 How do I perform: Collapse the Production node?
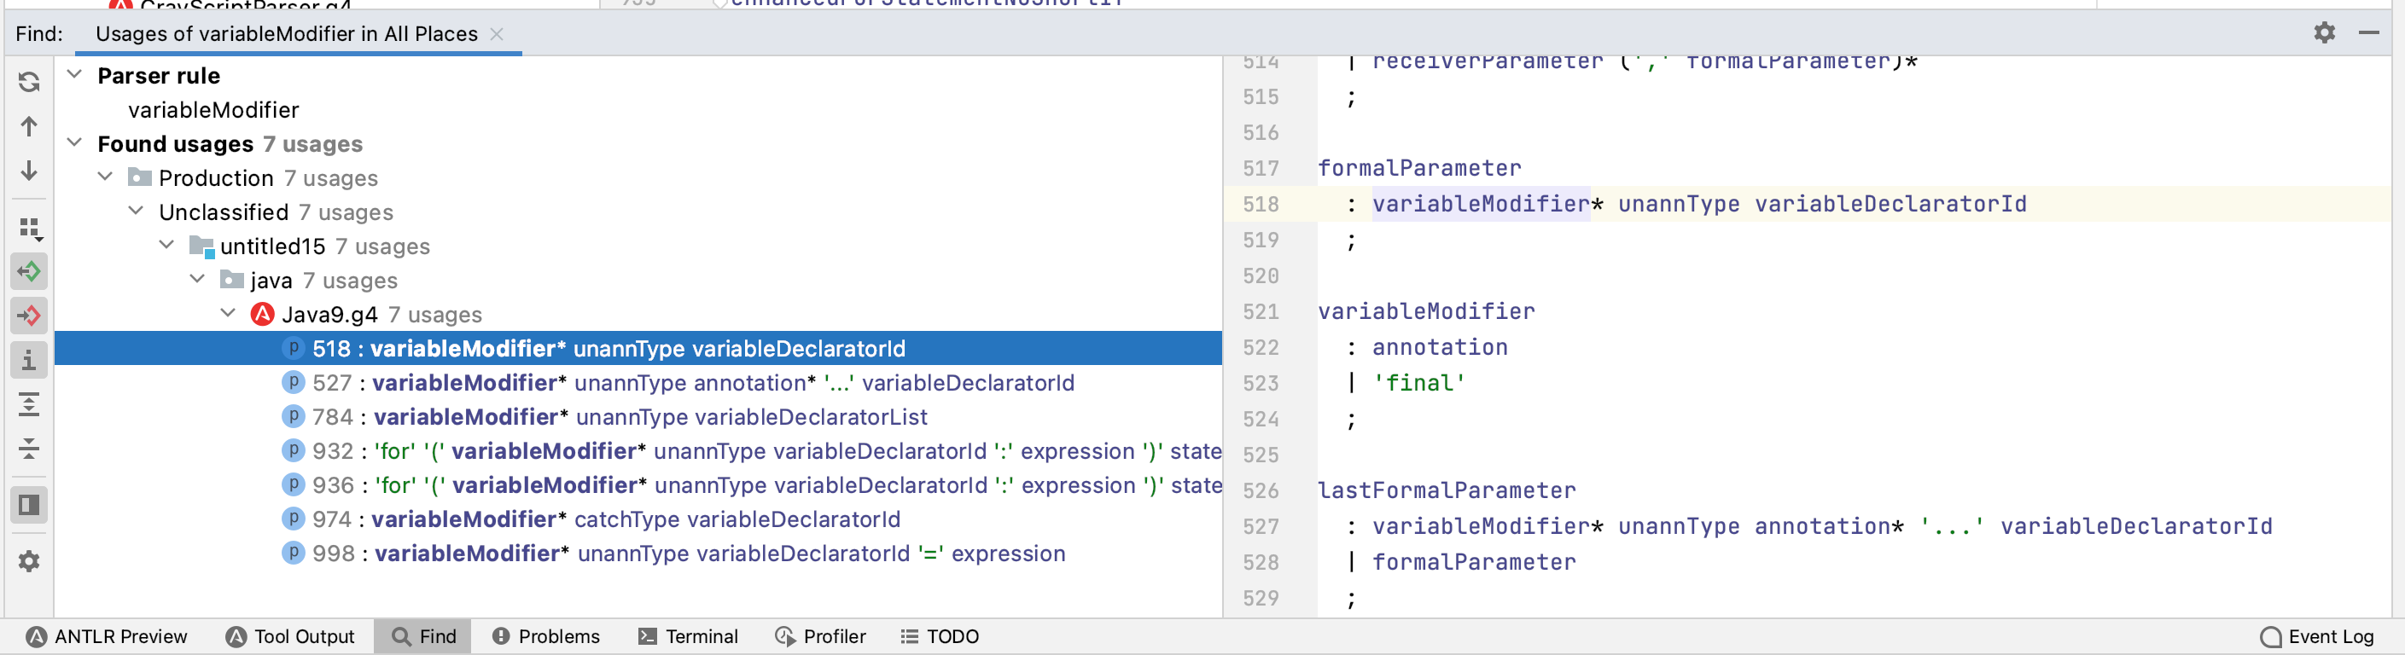[x=106, y=177]
